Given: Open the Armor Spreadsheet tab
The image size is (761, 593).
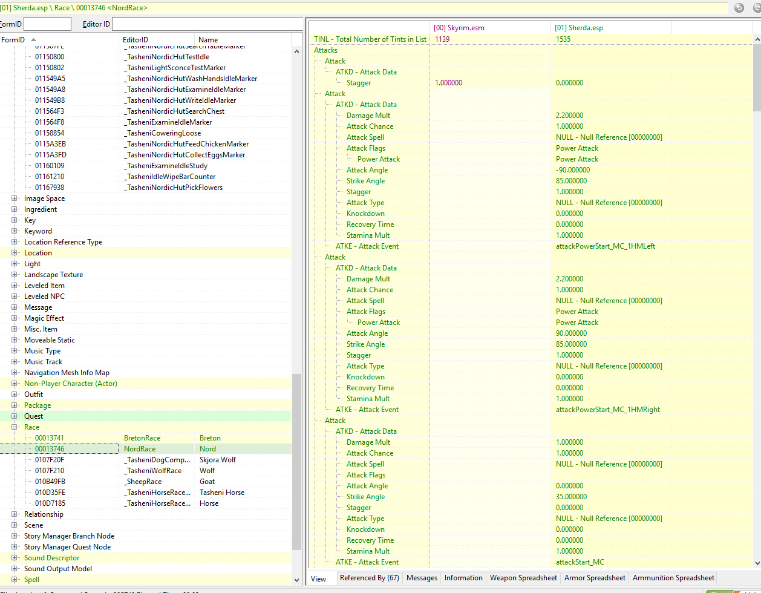Looking at the screenshot, I should 595,578.
